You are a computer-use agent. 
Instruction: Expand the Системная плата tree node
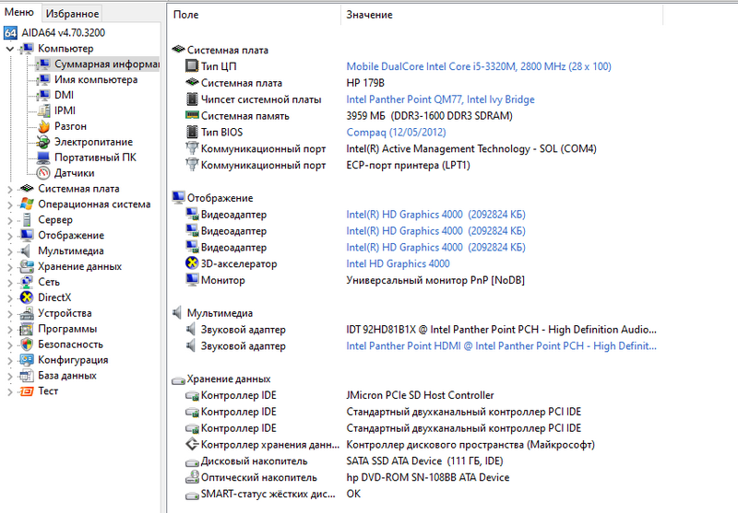(10, 189)
